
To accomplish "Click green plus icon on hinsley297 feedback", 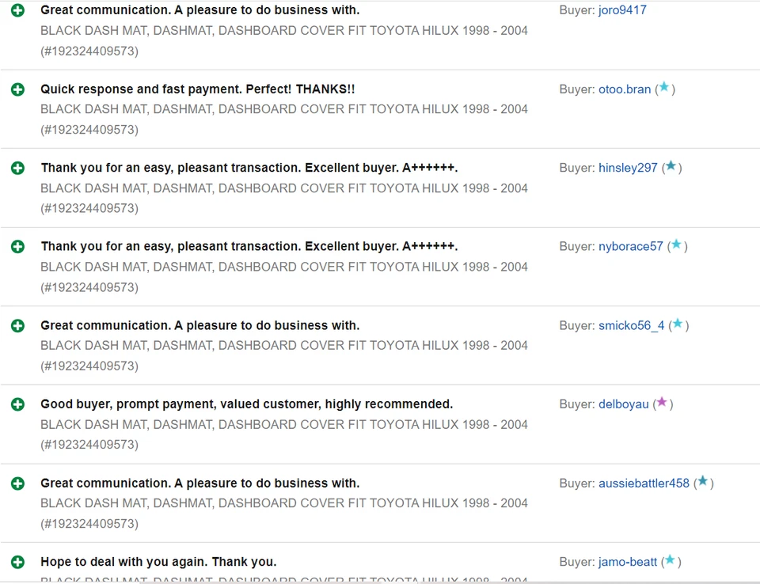I will coord(17,168).
